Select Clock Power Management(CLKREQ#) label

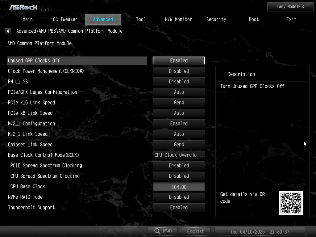[46, 71]
